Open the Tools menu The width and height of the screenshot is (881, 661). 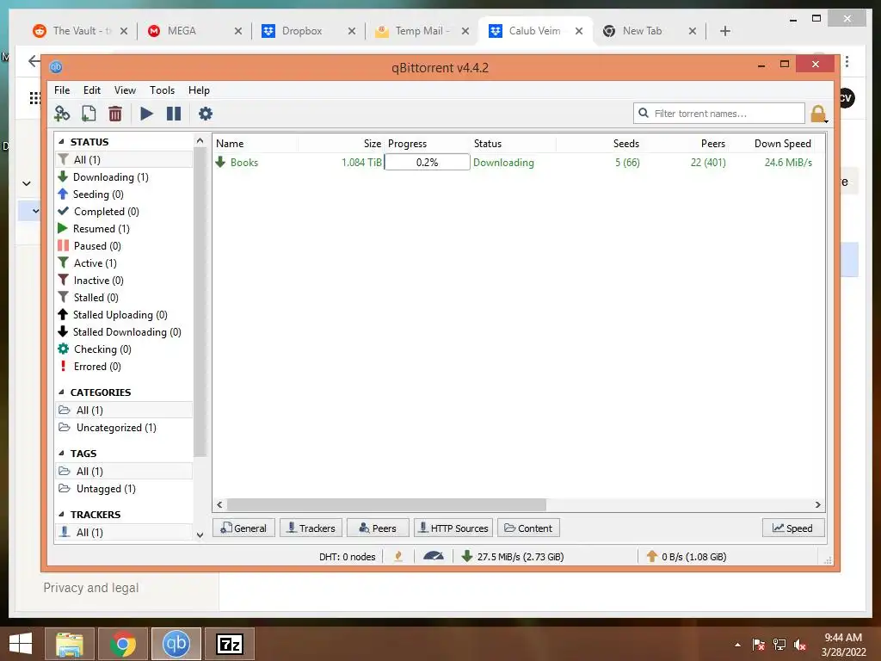162,90
